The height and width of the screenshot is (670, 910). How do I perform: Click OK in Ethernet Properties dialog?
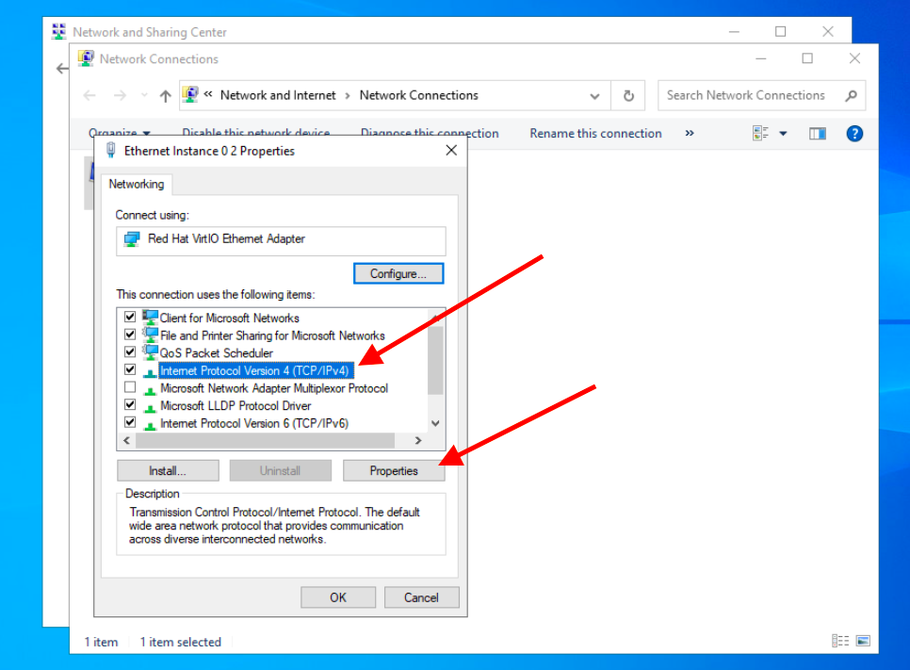tap(338, 597)
